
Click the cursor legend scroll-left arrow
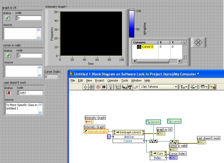coord(135,61)
